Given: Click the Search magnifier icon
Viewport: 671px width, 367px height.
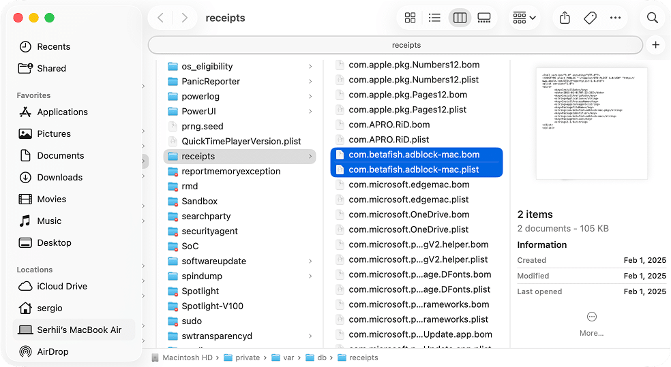Looking at the screenshot, I should (x=653, y=18).
